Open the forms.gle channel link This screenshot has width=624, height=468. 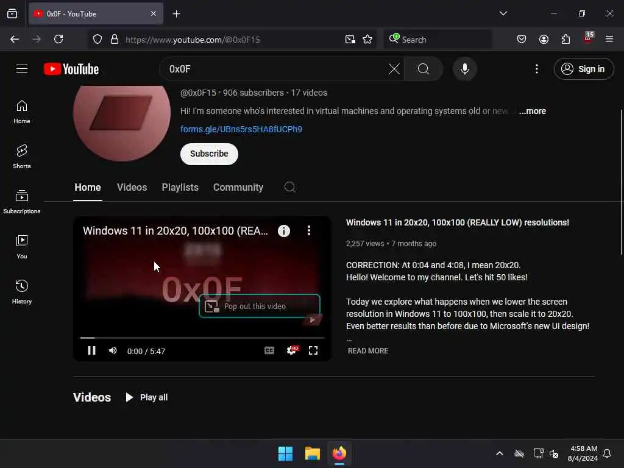click(x=241, y=129)
